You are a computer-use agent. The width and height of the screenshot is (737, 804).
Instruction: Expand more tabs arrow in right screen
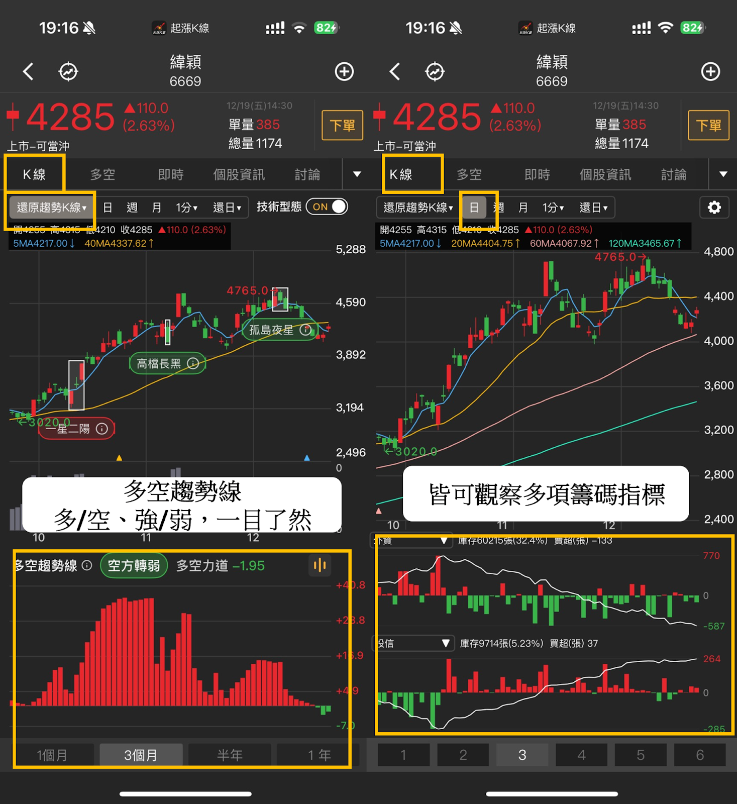723,174
